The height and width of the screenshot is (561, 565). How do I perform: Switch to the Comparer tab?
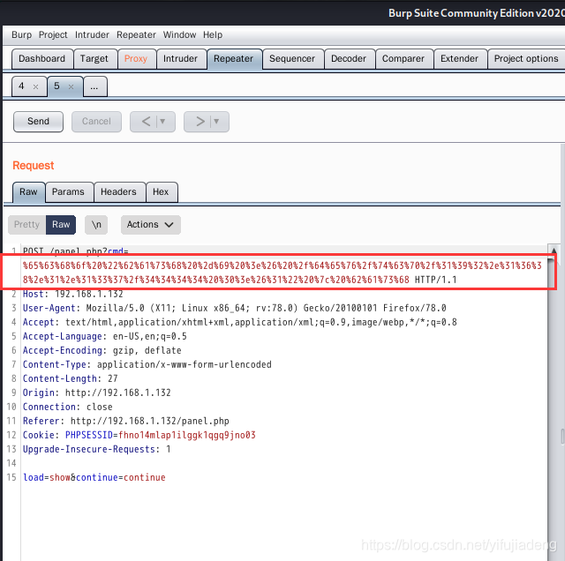coord(403,59)
